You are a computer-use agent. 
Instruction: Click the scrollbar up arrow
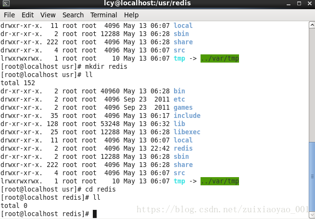(x=312, y=25)
